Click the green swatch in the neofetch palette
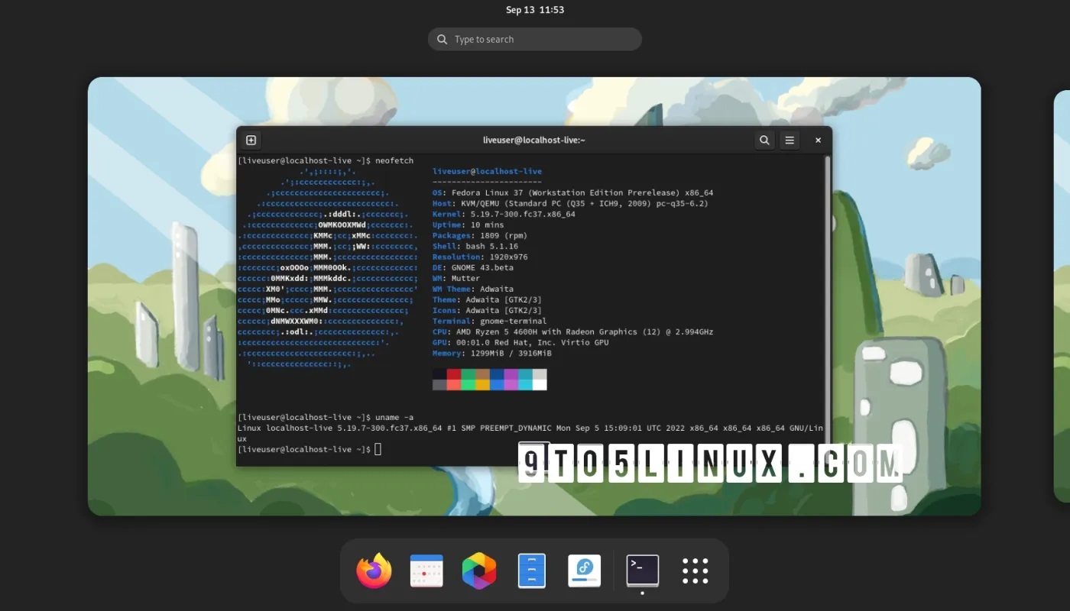The width and height of the screenshot is (1070, 611). tap(468, 374)
